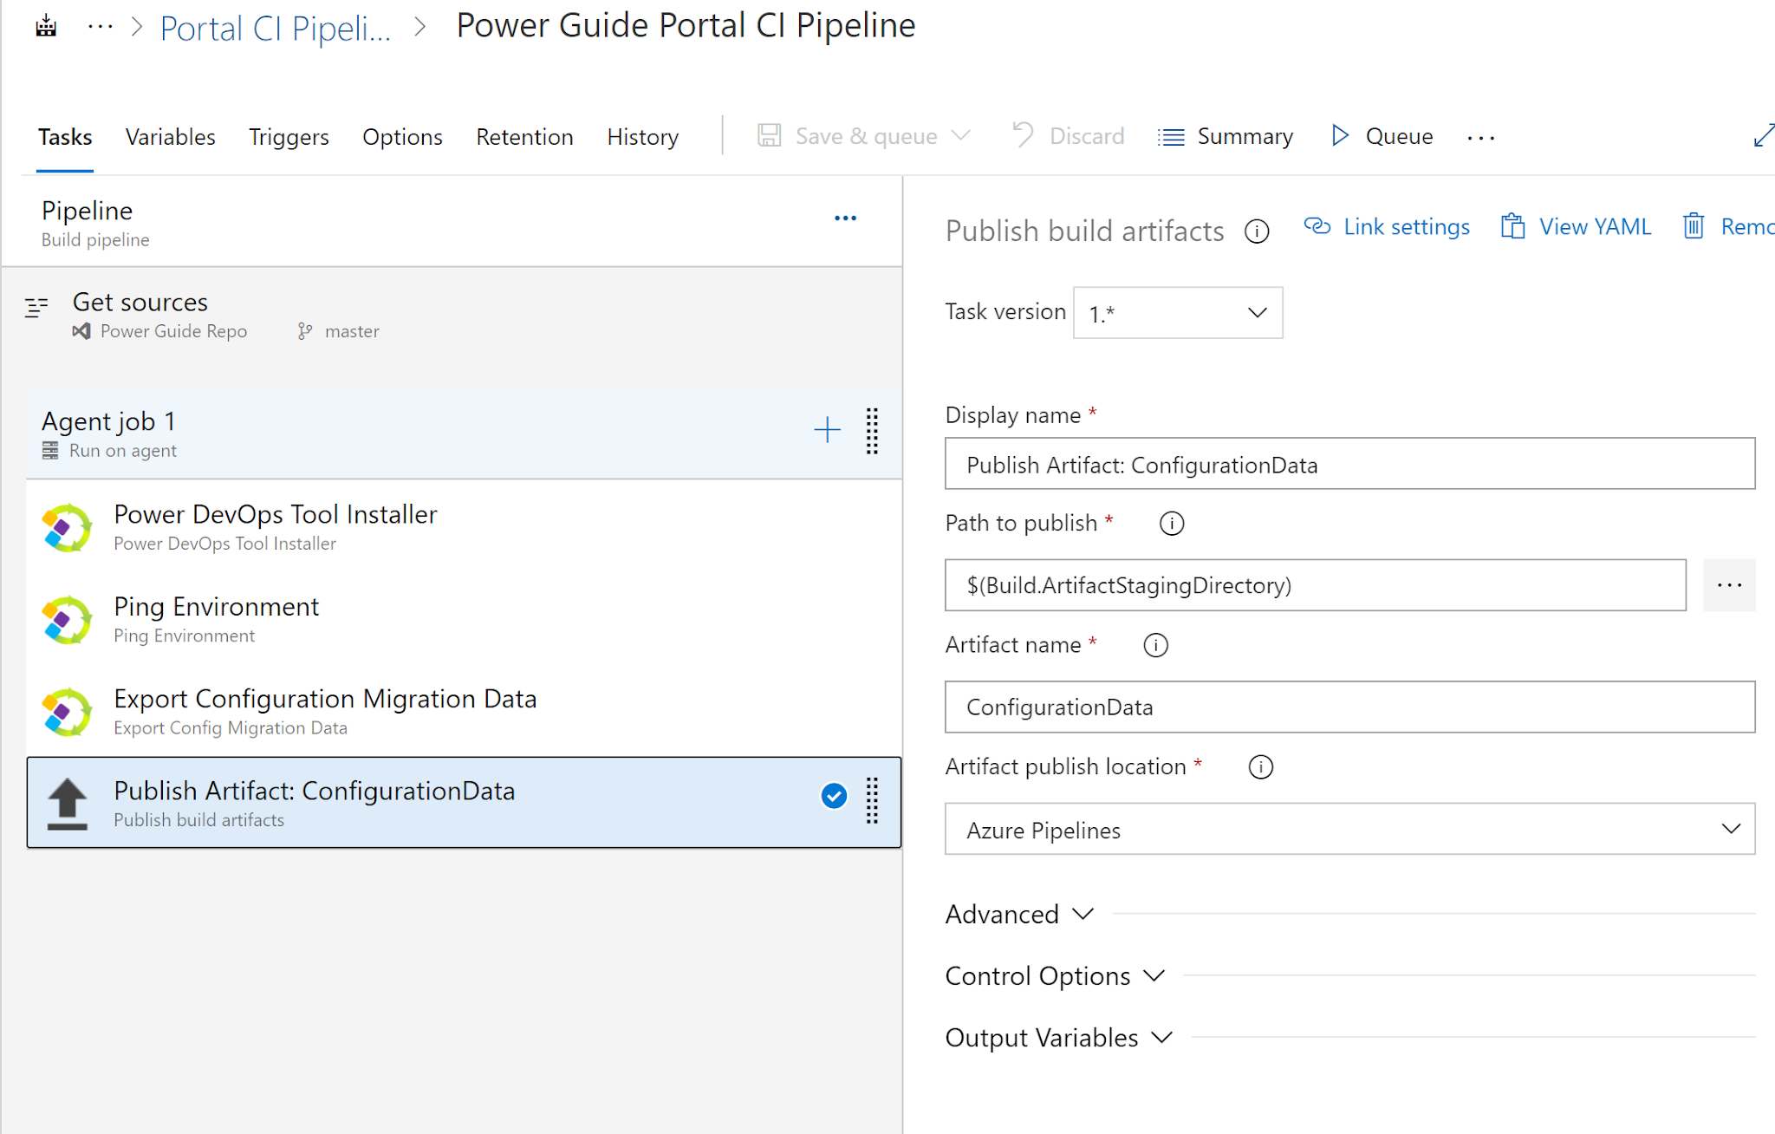Viewport: 1775px width, 1134px height.
Task: Expand the Advanced section
Action: (x=1019, y=914)
